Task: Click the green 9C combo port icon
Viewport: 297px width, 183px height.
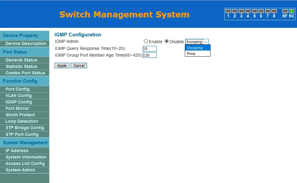Action: point(291,11)
